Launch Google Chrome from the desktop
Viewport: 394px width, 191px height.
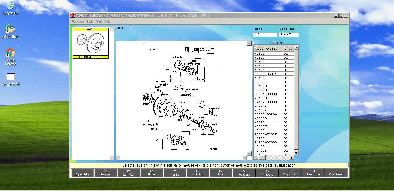tap(11, 57)
